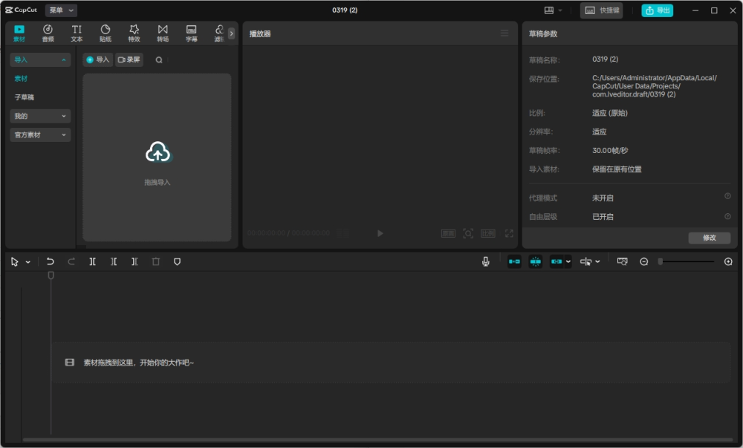Open the 菜单 menu next to CapCut logo

click(x=59, y=10)
